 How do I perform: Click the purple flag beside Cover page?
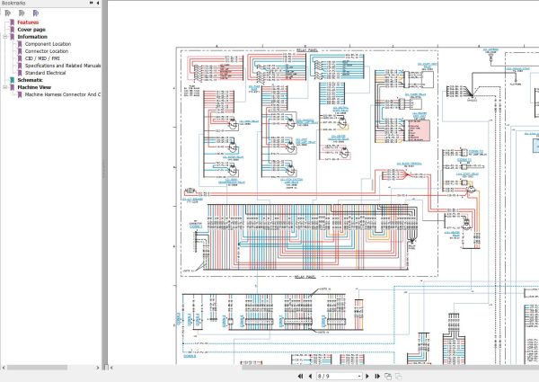(13, 30)
